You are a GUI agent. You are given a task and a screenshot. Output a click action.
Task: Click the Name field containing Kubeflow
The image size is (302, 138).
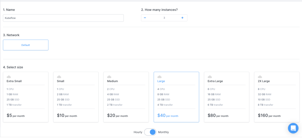click(63, 18)
